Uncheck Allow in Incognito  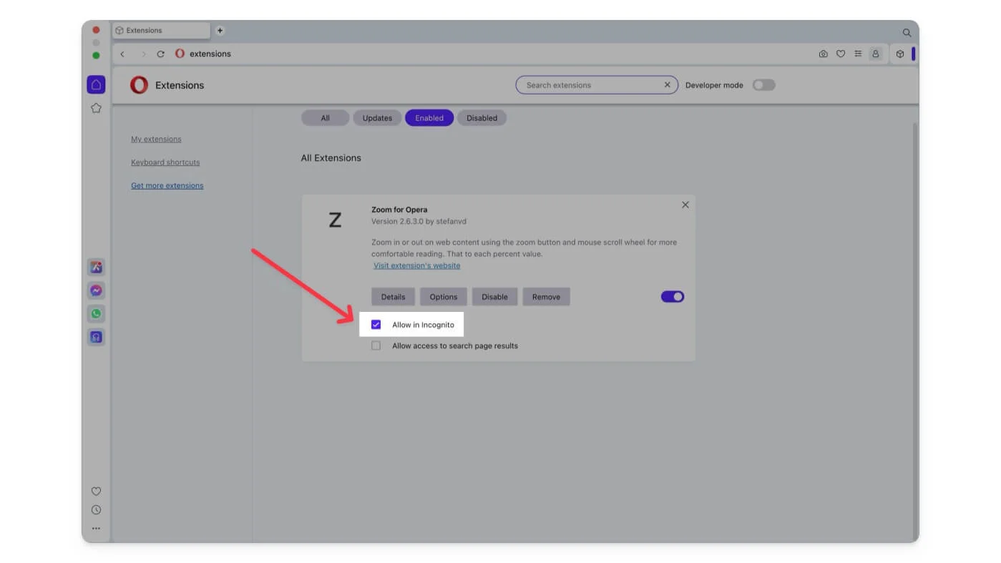[x=376, y=325]
